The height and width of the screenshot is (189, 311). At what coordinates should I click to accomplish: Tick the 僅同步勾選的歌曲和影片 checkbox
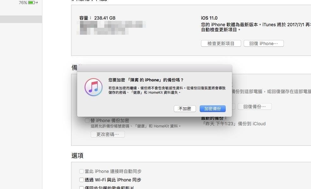81,187
